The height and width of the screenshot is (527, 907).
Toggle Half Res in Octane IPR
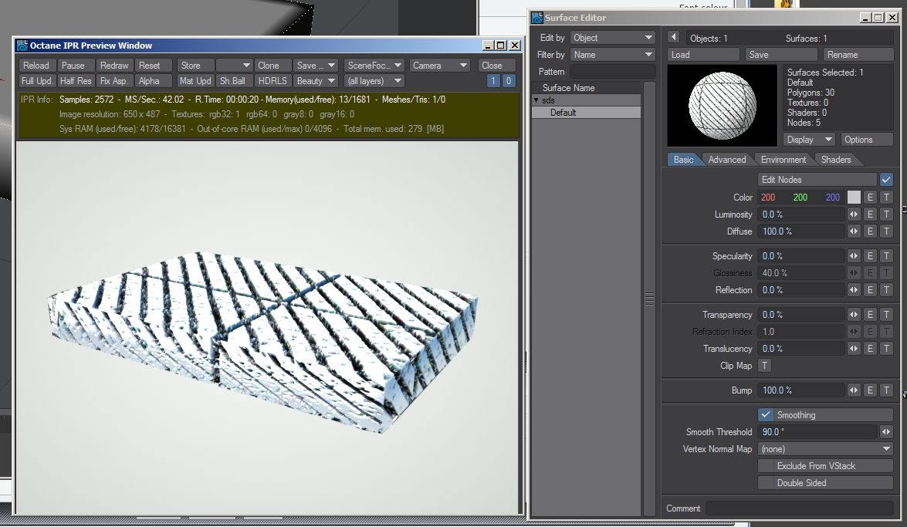tap(76, 81)
